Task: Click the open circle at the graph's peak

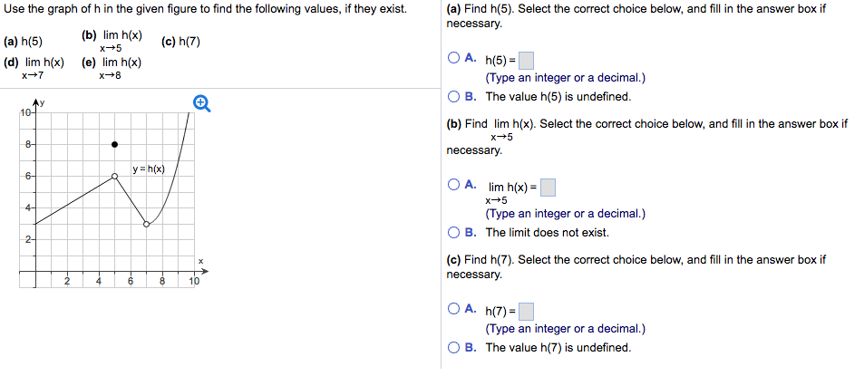Action: coord(114,177)
